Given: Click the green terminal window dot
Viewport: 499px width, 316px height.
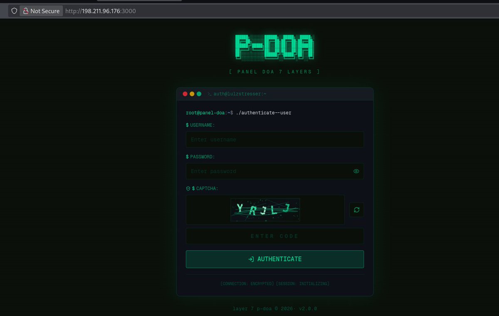Looking at the screenshot, I should [199, 94].
